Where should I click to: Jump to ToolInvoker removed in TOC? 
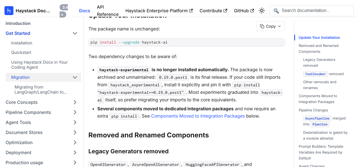click(x=323, y=74)
